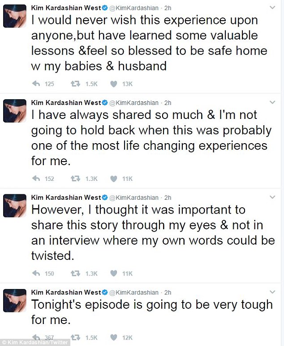Like the 'Tonight's episode' tweet
284x346 pixels.
tap(114, 337)
